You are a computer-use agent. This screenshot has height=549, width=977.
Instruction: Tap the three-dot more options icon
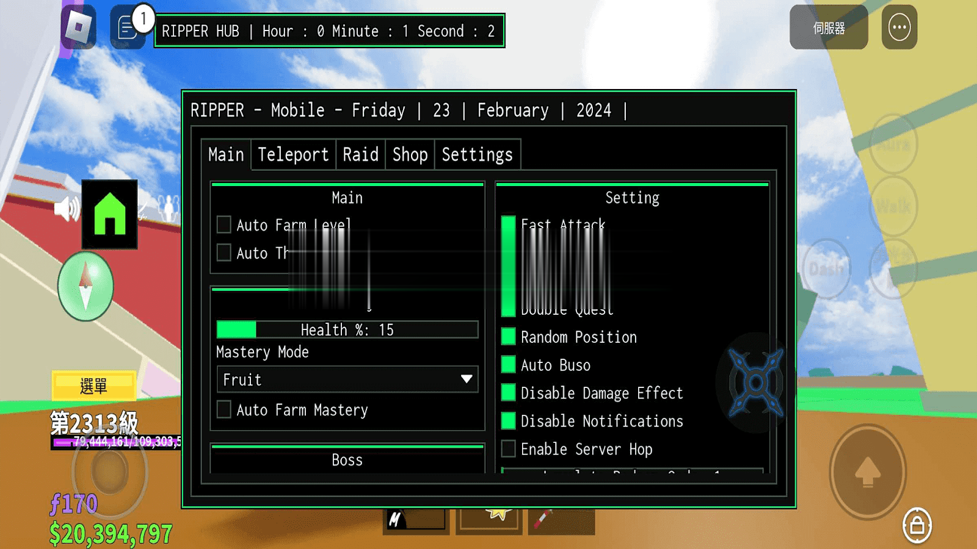pyautogui.click(x=899, y=27)
